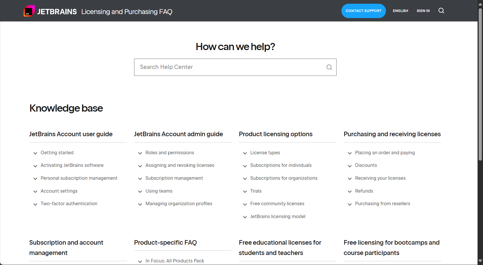Screen dimensions: 483x265
Task: Expand Receiving your licenses chevron
Action: [350, 179]
